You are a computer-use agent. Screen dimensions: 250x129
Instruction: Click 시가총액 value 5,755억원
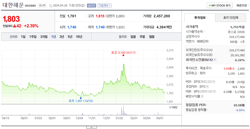pyautogui.click(x=238, y=27)
